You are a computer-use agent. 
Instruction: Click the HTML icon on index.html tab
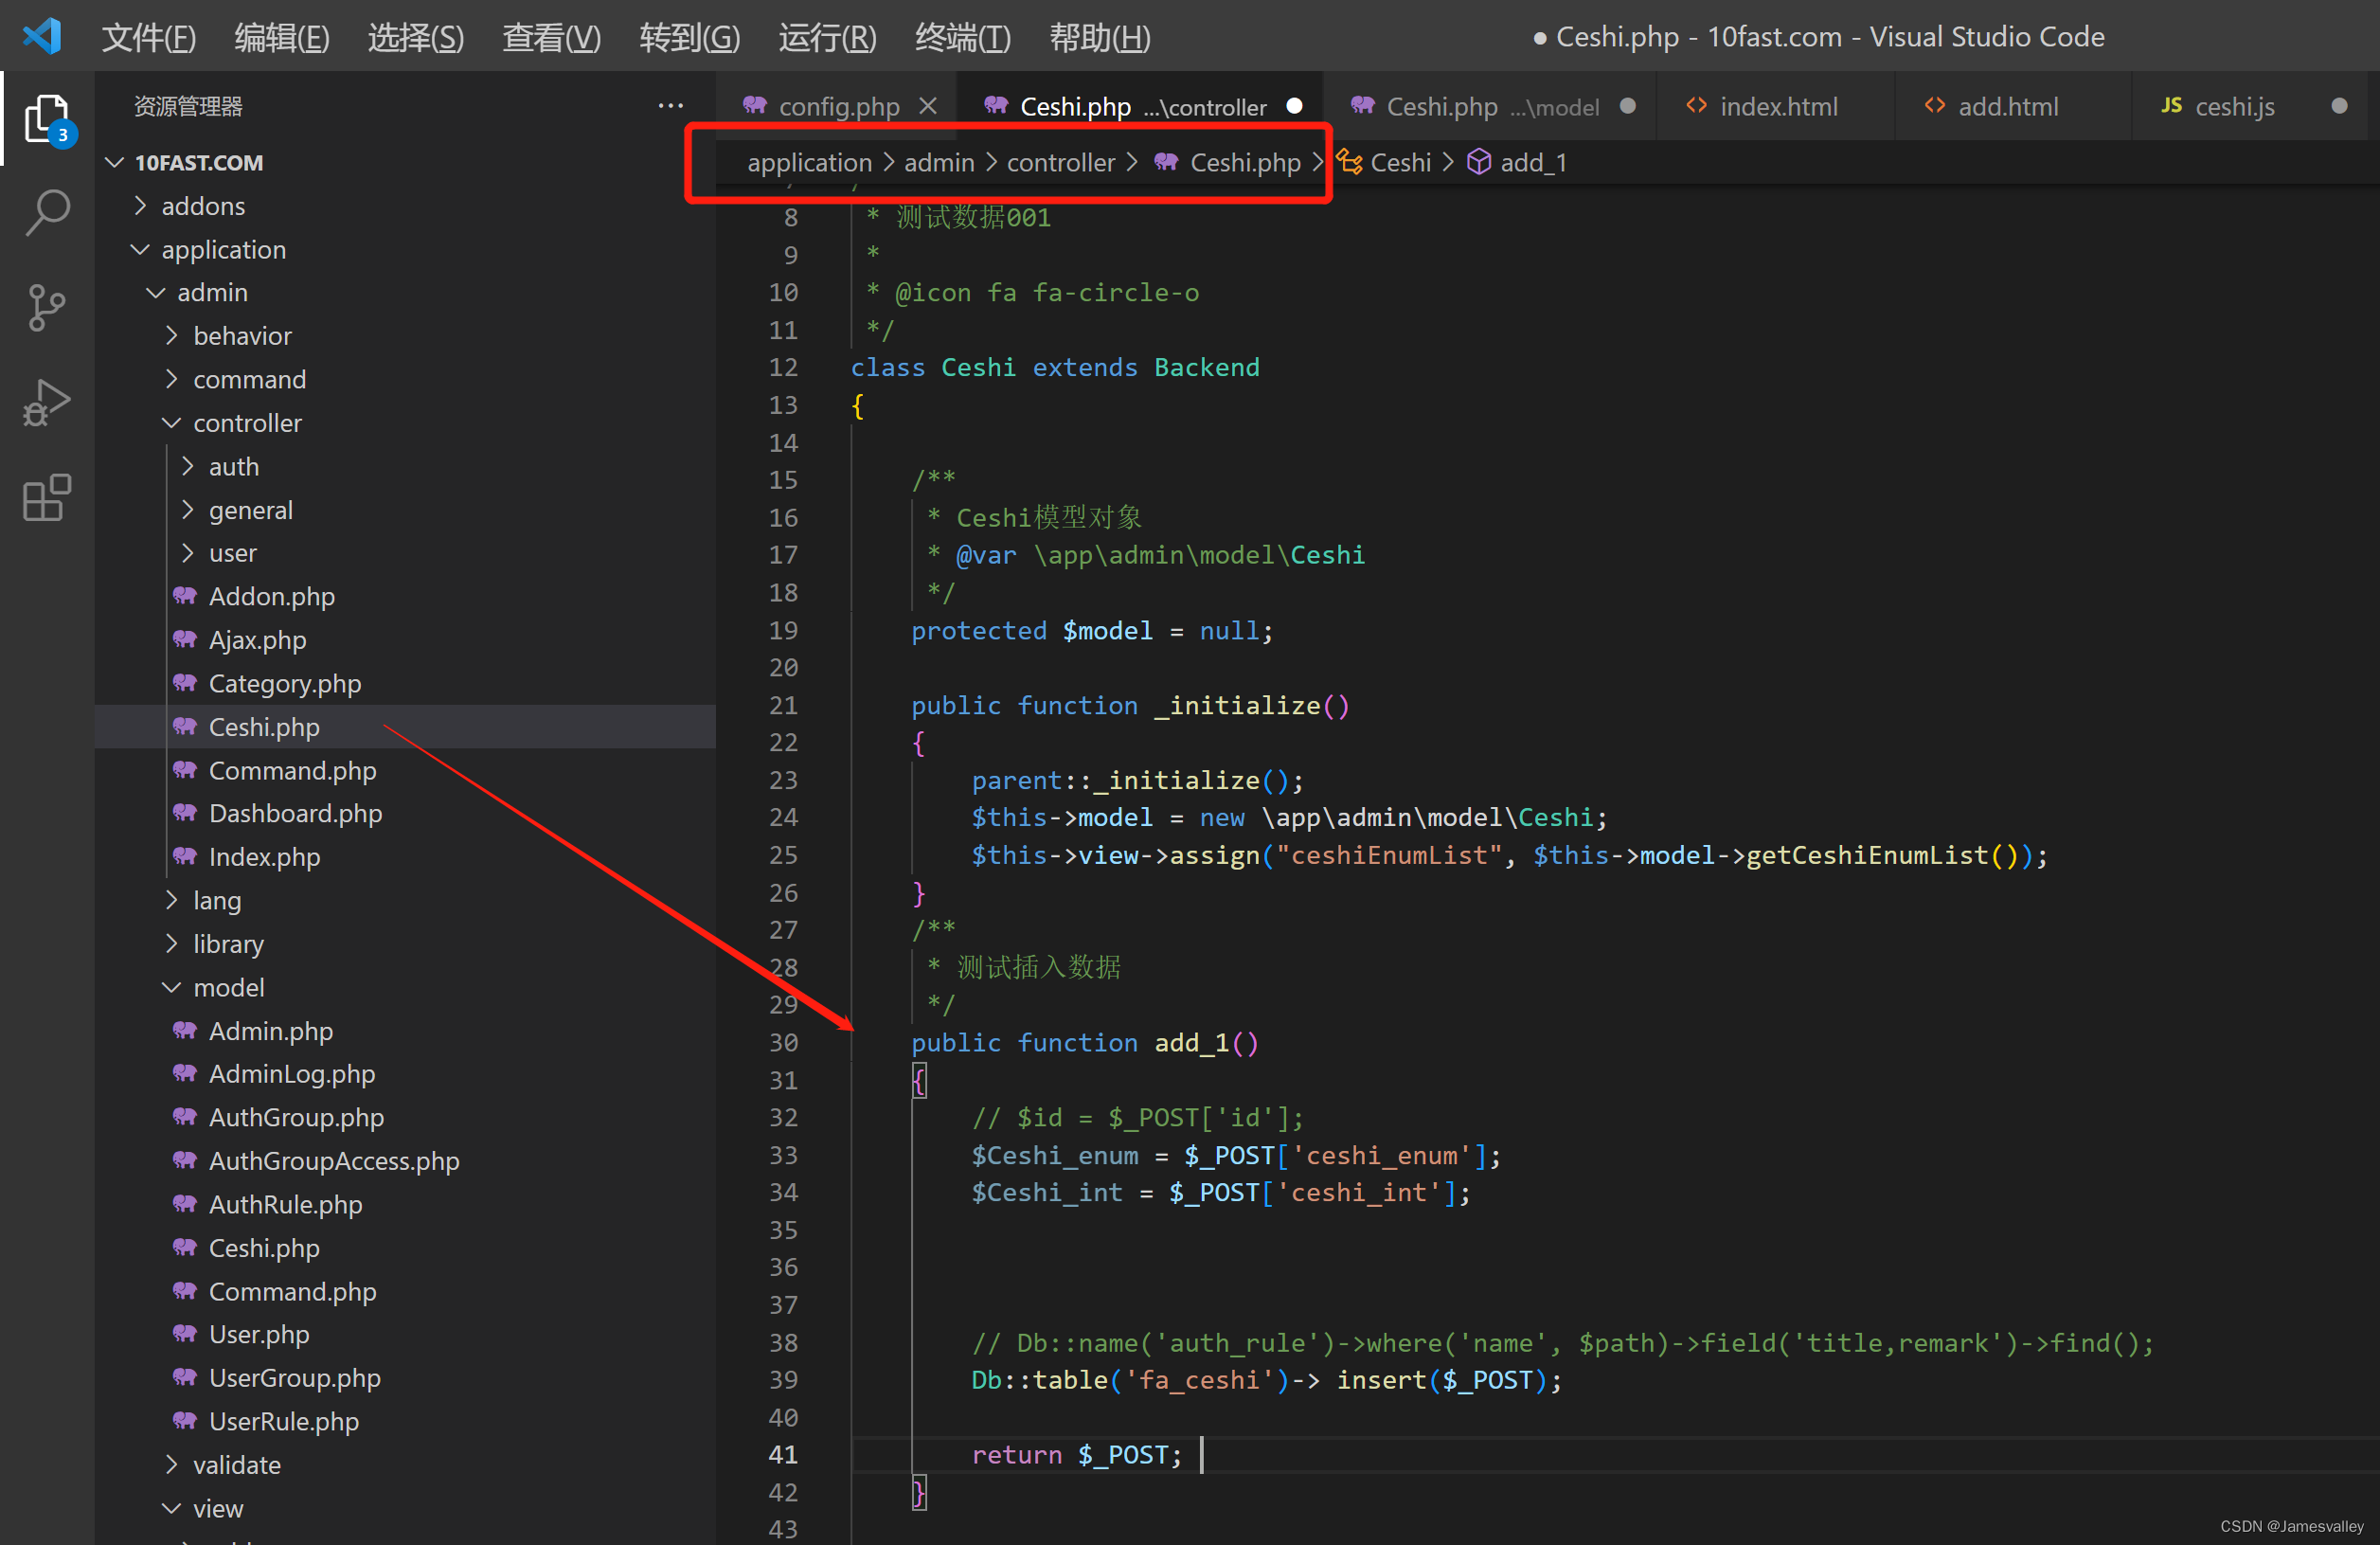1697,105
